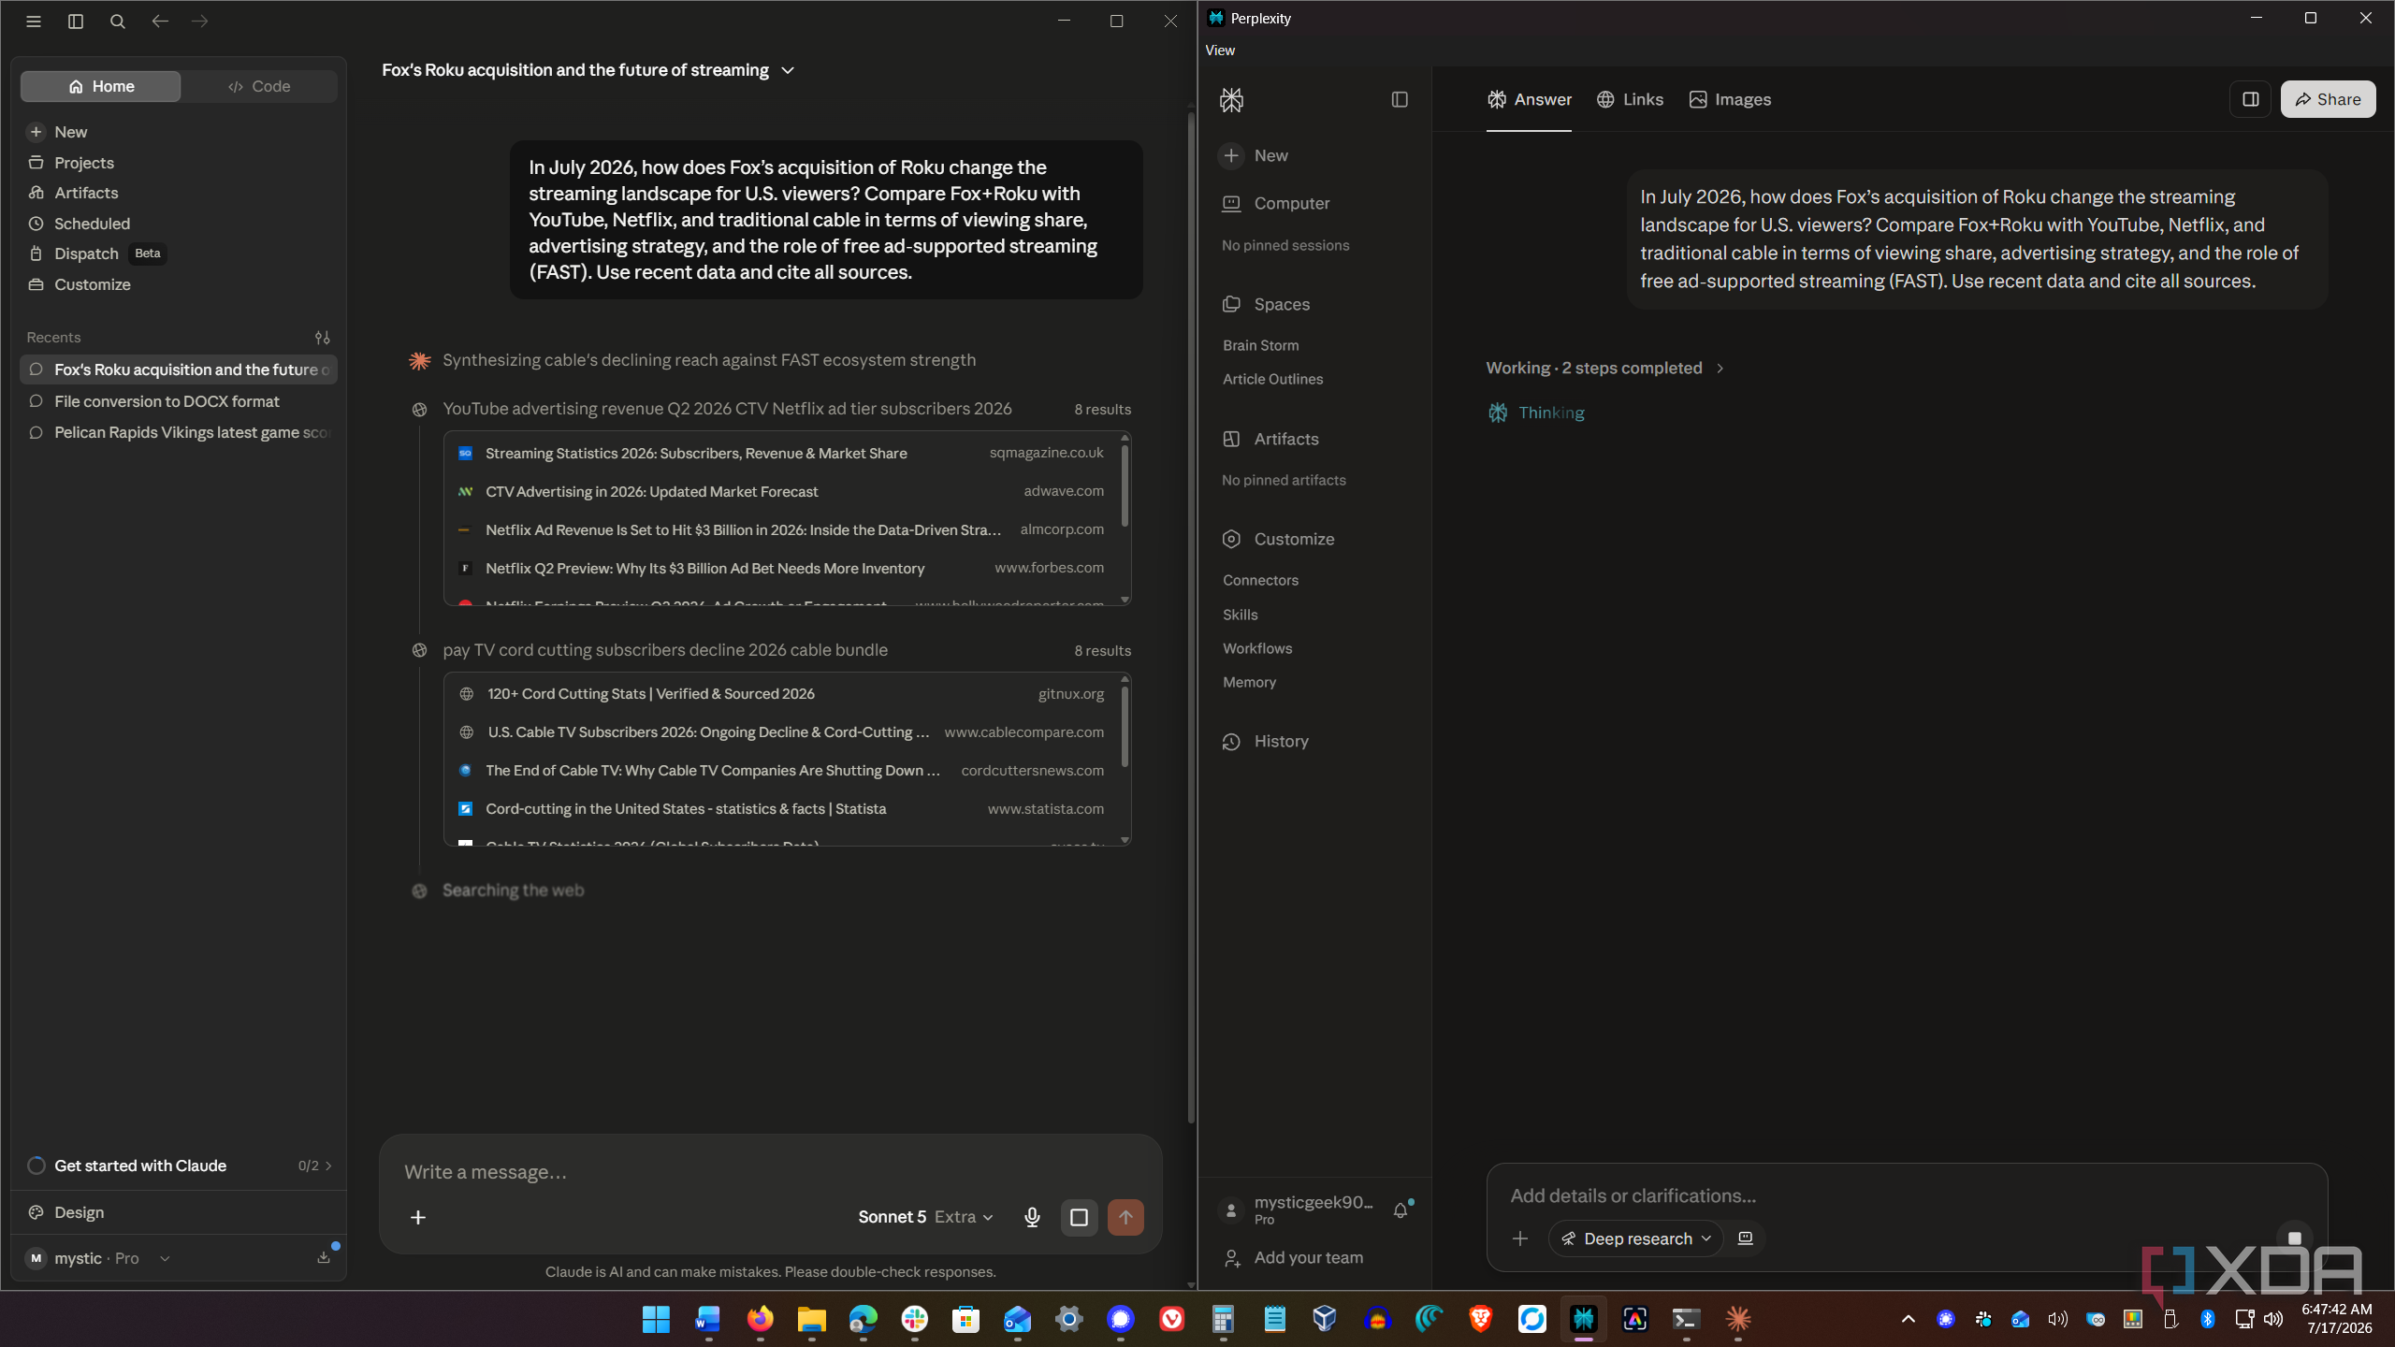2395x1347 pixels.
Task: Switch to the Answer tab in Perplexity
Action: pyautogui.click(x=1529, y=100)
